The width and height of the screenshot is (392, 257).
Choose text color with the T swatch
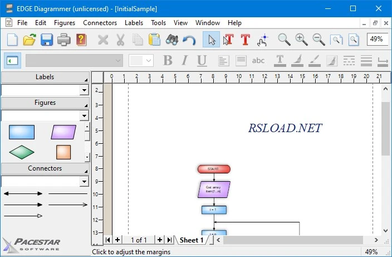(x=280, y=61)
